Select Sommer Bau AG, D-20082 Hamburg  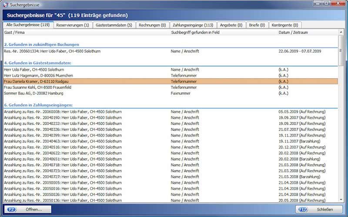tap(171, 93)
